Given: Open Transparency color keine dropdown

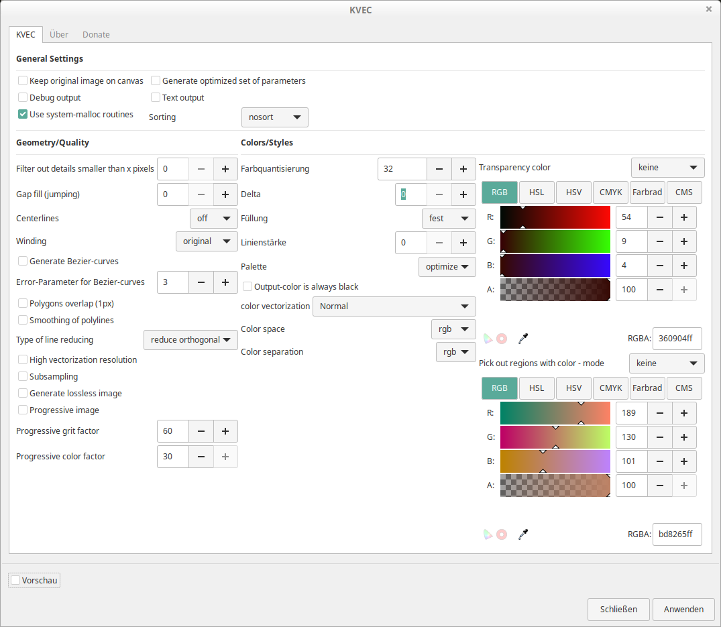Looking at the screenshot, I should click(x=667, y=168).
